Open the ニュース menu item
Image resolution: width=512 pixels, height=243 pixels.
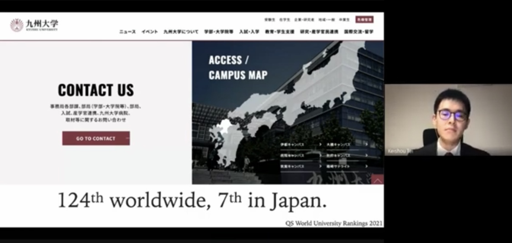pyautogui.click(x=127, y=32)
